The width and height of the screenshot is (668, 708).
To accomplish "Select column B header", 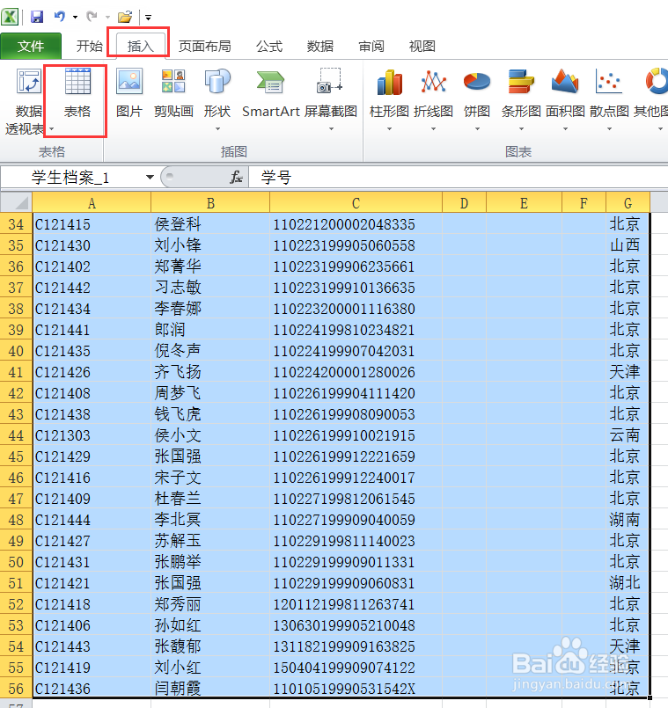I will 210,203.
